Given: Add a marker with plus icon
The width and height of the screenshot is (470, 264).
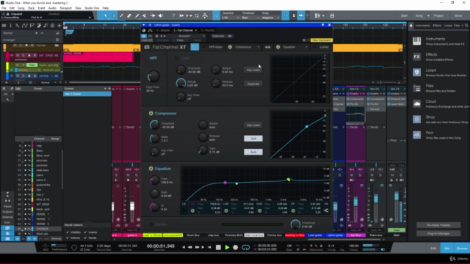Looking at the screenshot, I should (x=36, y=33).
